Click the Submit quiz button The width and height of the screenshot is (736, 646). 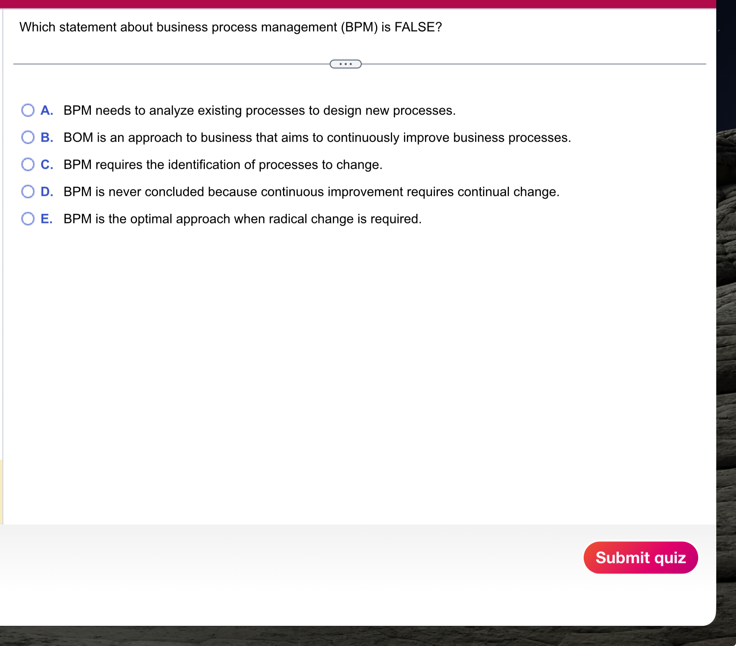640,558
